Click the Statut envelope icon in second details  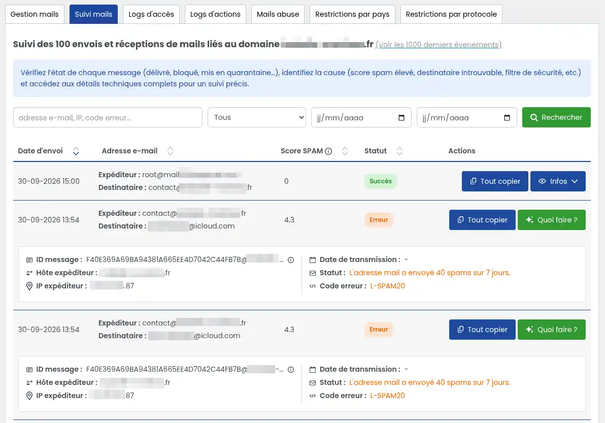(313, 383)
